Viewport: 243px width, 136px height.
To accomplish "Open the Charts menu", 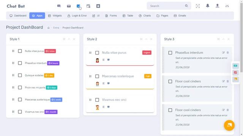I will tap(145, 15).
